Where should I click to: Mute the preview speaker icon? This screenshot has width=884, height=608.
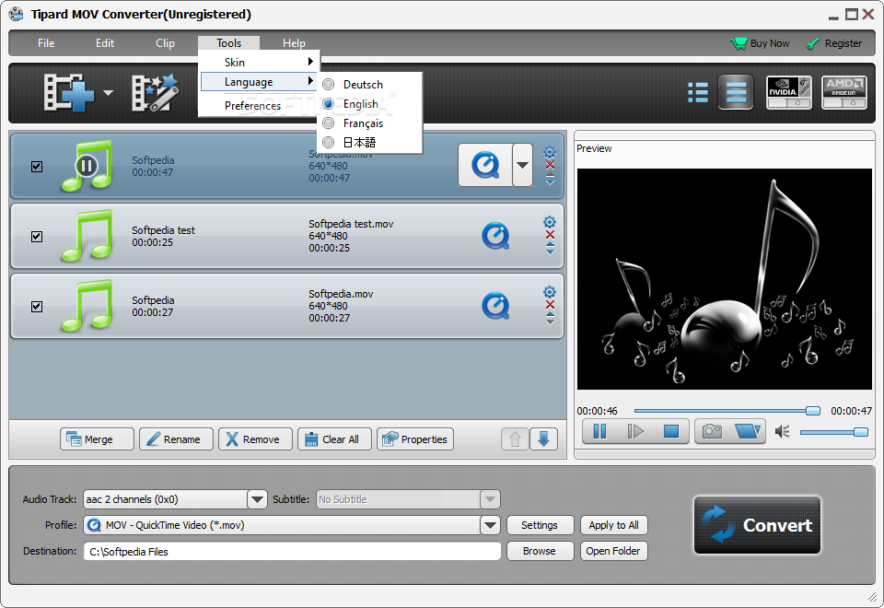pyautogui.click(x=782, y=432)
